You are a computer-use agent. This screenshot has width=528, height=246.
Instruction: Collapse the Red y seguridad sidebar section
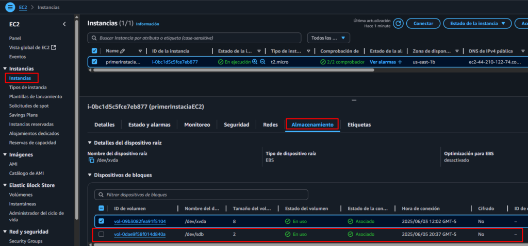pos(5,232)
